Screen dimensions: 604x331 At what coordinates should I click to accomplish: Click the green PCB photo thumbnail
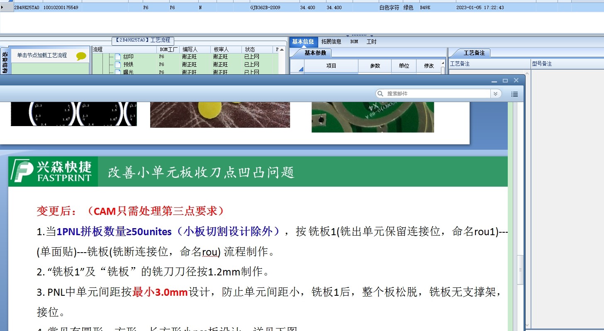pyautogui.click(x=373, y=117)
